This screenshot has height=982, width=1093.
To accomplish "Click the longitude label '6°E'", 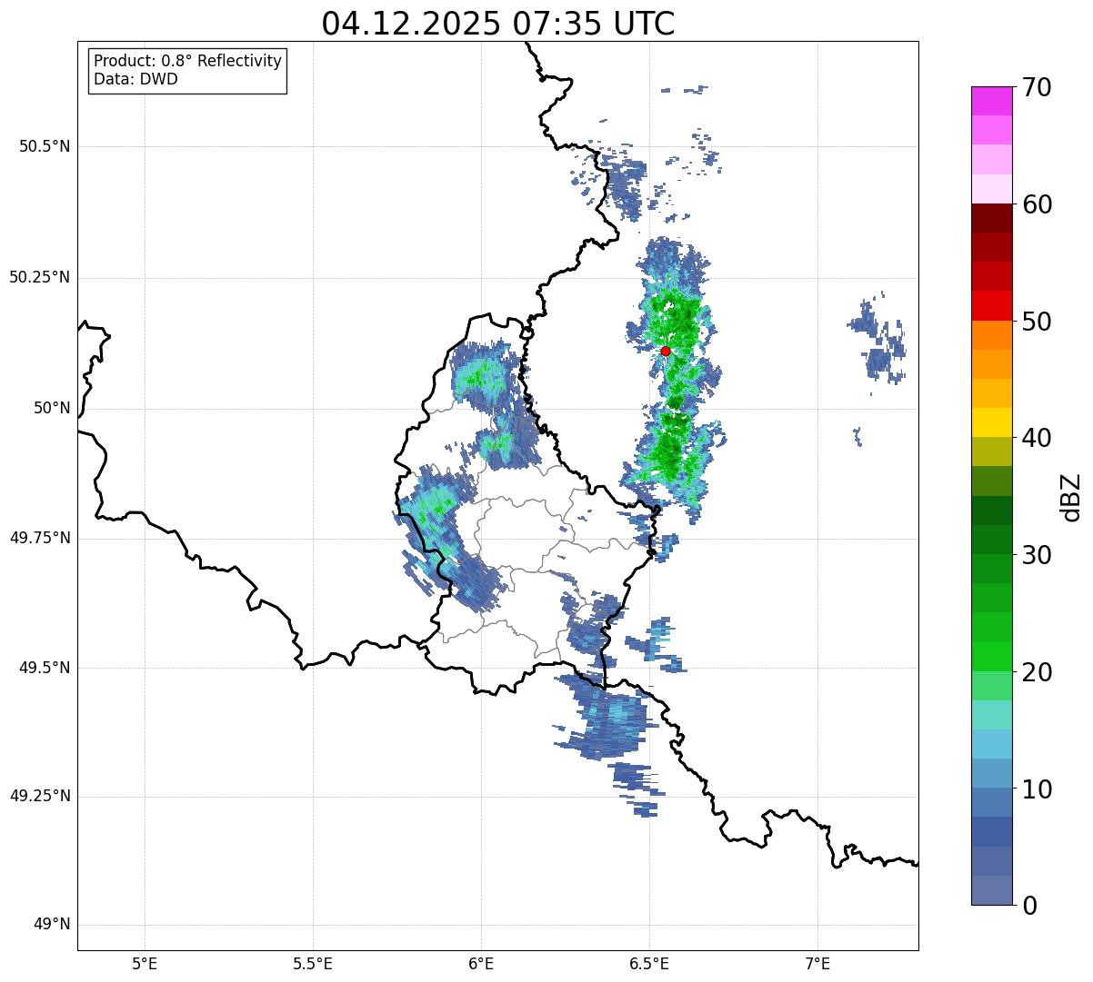I will coord(481,965).
